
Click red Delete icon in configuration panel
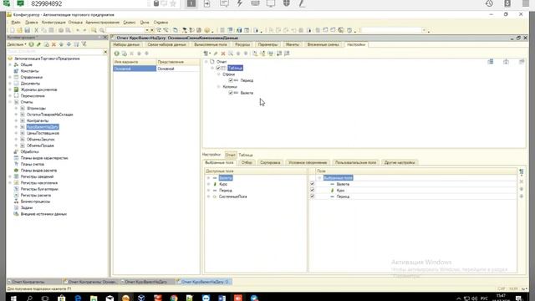click(x=53, y=44)
